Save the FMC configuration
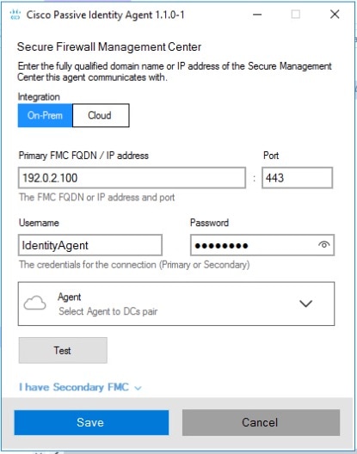357x454 pixels. pyautogui.click(x=91, y=422)
